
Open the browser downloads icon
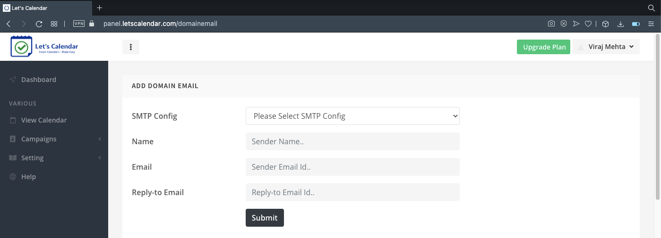[x=621, y=24]
